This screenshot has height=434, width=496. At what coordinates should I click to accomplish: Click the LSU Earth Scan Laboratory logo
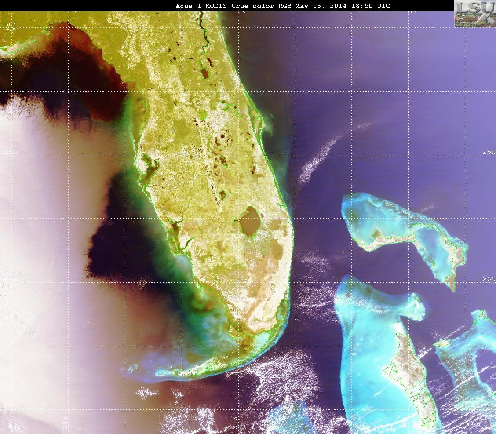click(475, 14)
